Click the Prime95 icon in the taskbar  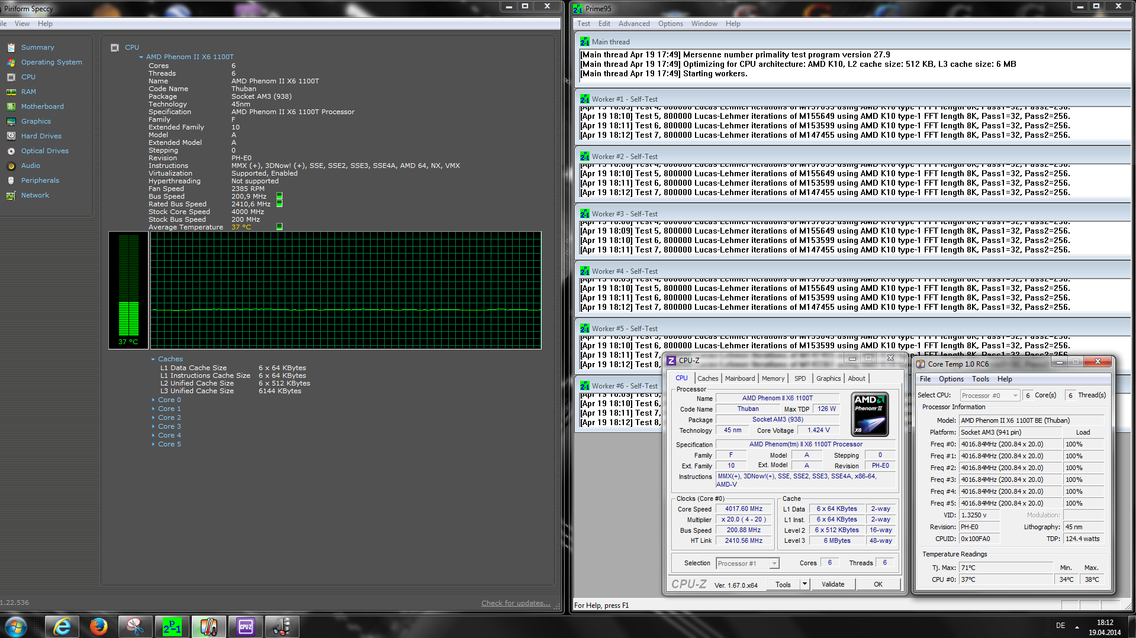(x=172, y=626)
